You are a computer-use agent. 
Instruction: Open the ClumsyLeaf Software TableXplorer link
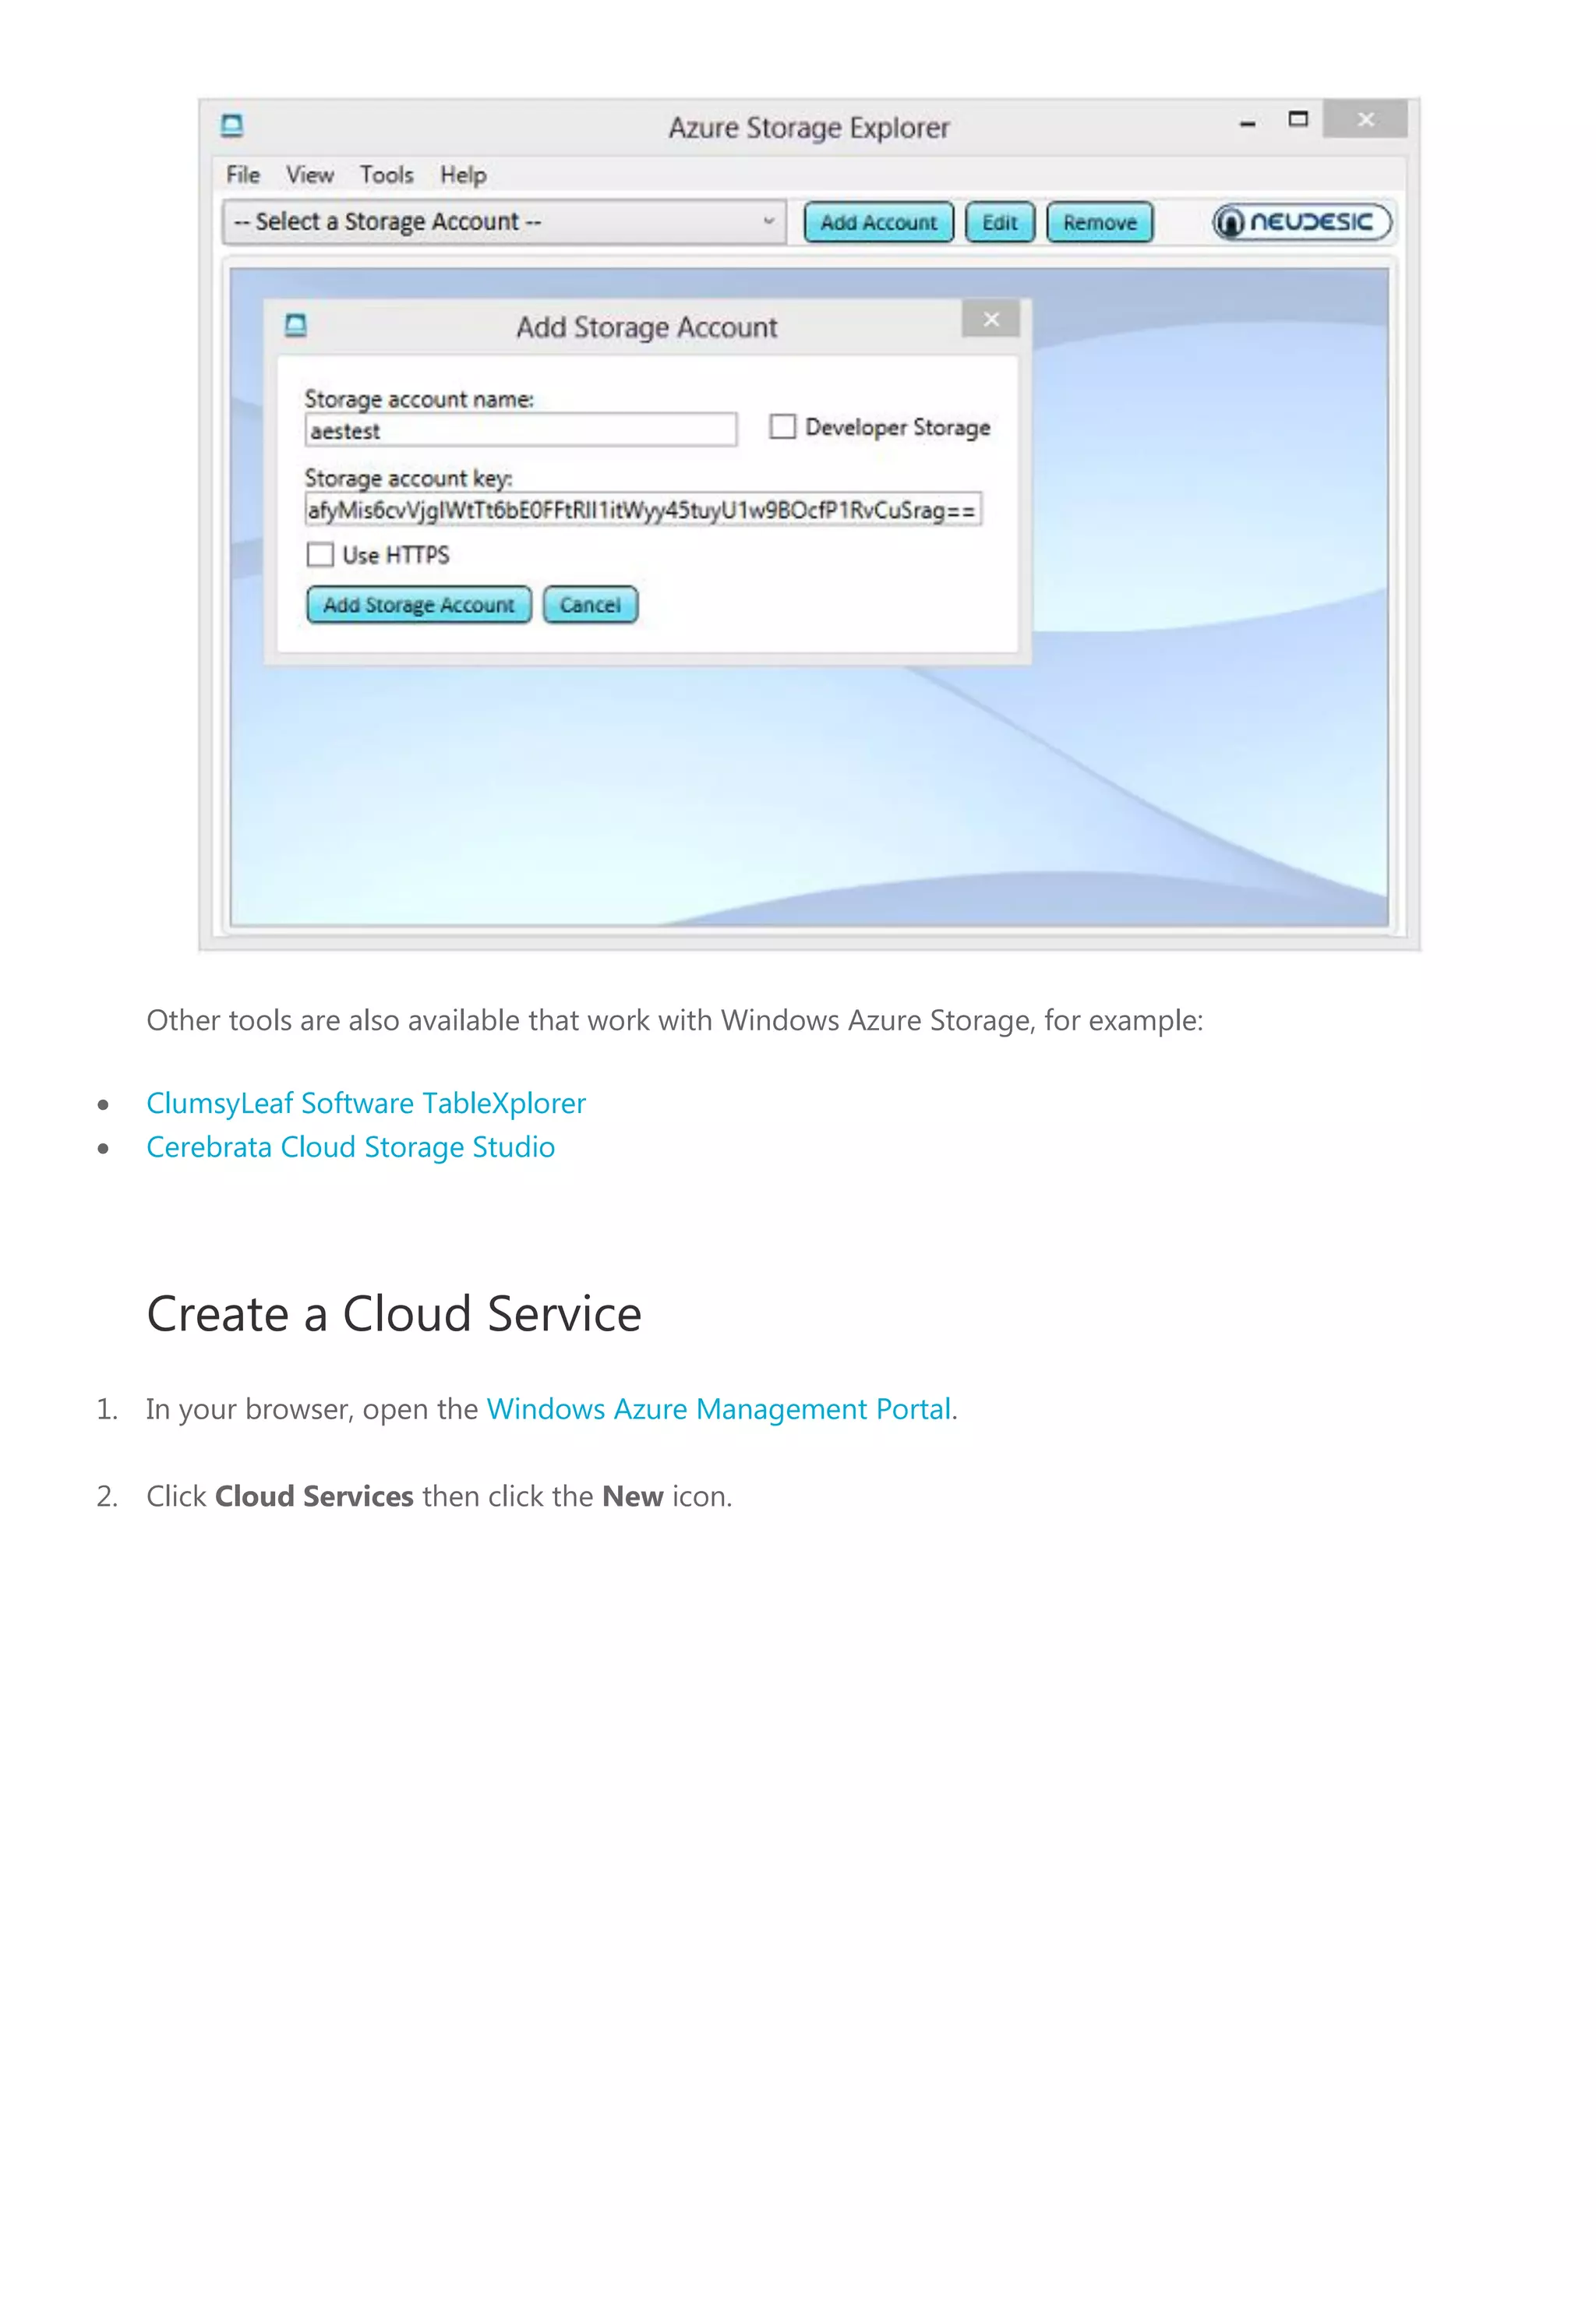[x=366, y=1103]
